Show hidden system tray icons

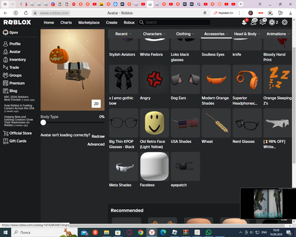pos(240,232)
